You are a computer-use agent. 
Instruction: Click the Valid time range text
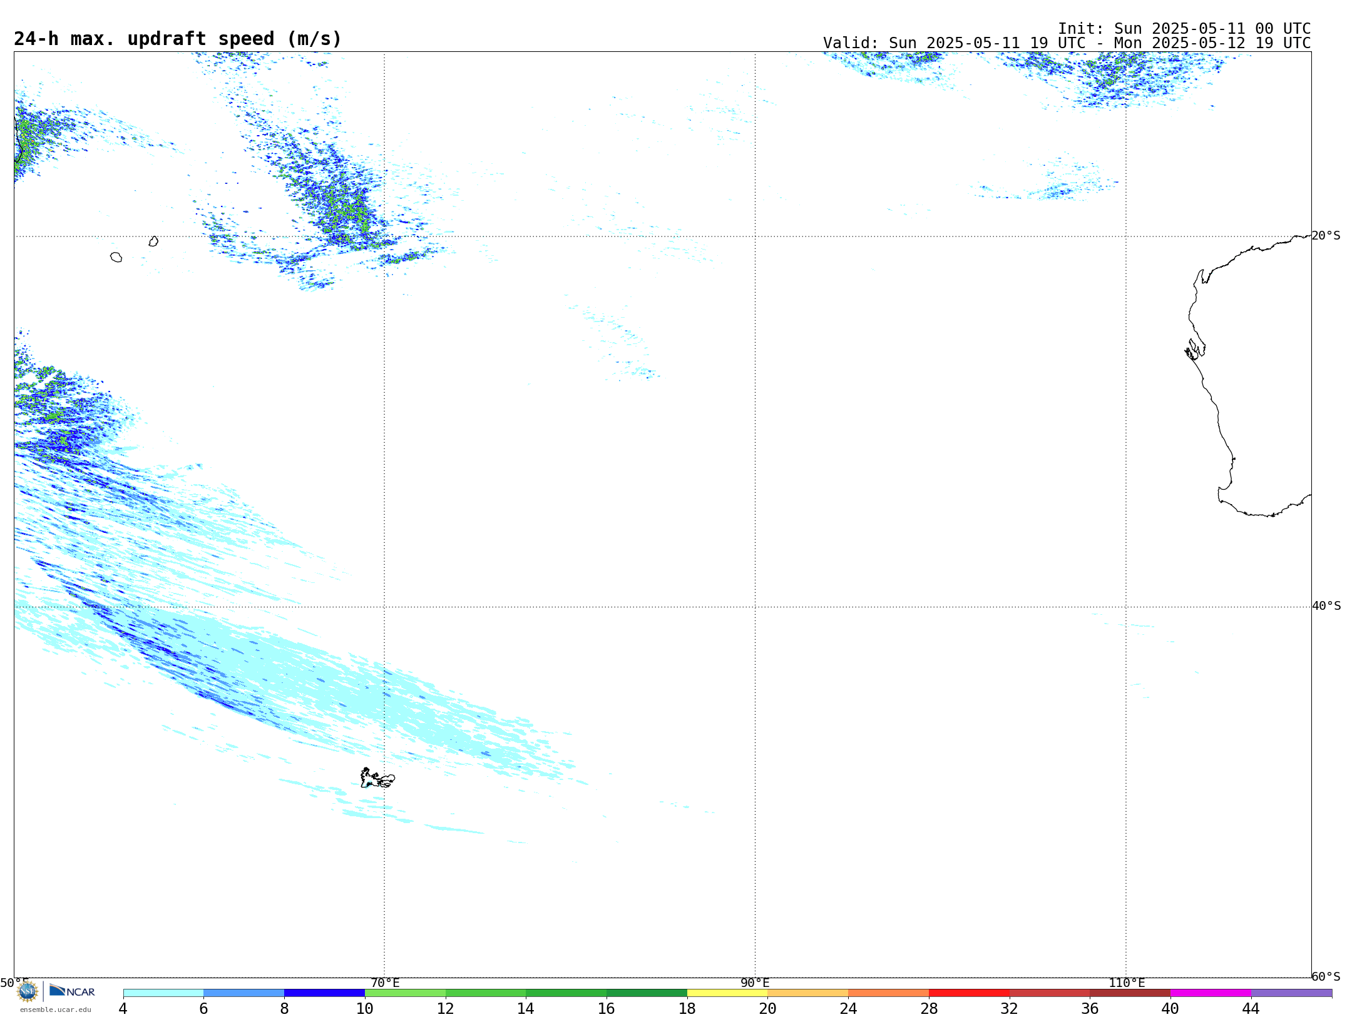point(1067,43)
